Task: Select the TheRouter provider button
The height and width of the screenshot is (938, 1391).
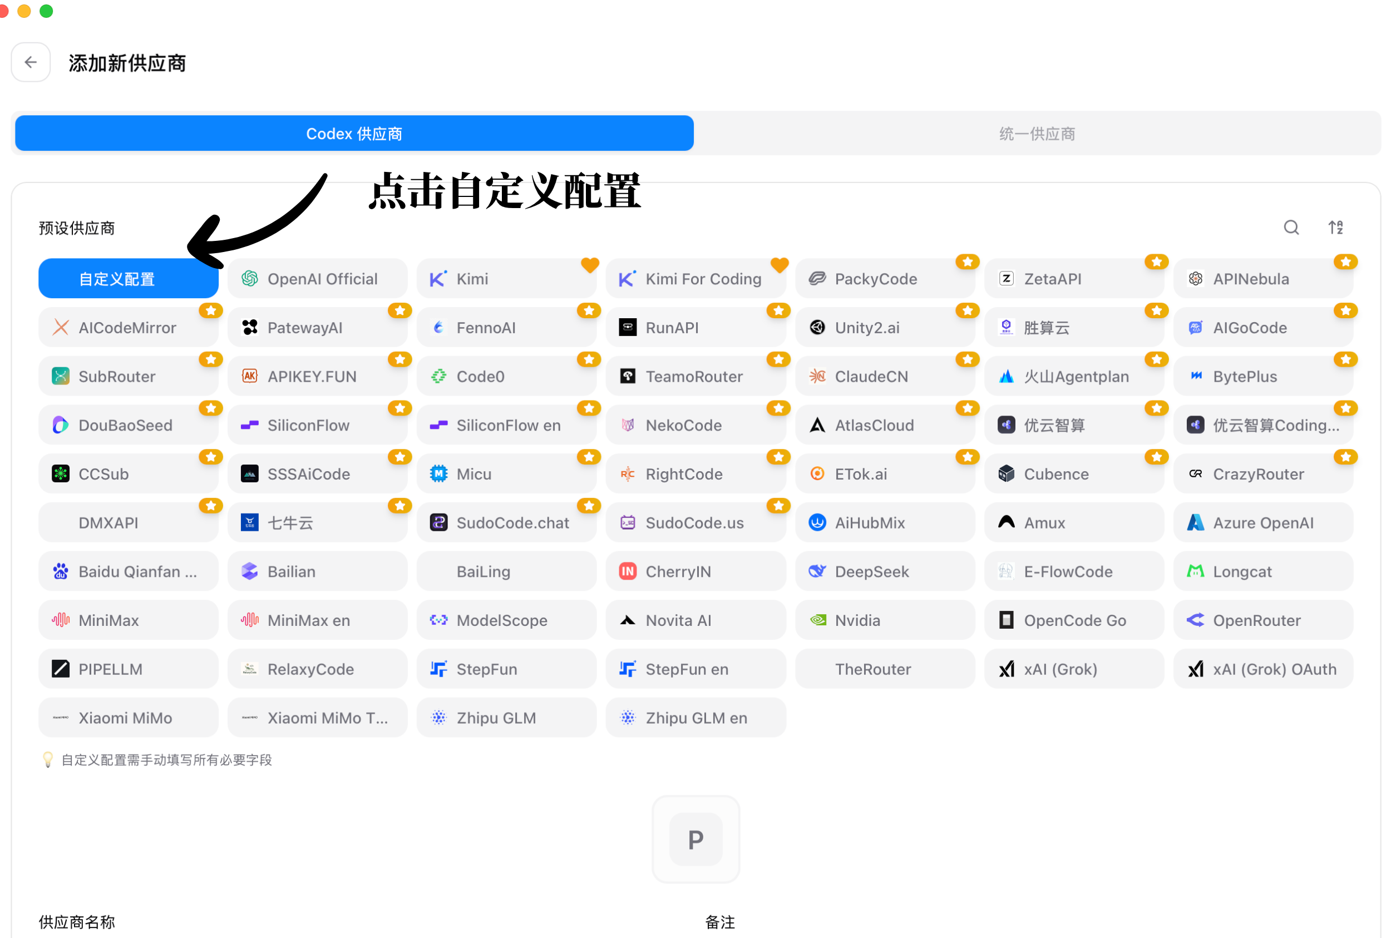Action: point(885,669)
